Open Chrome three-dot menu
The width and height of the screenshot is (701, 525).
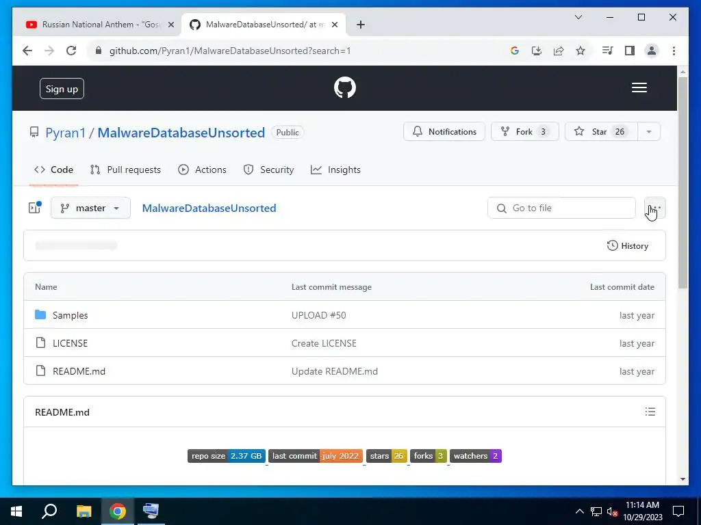674,51
